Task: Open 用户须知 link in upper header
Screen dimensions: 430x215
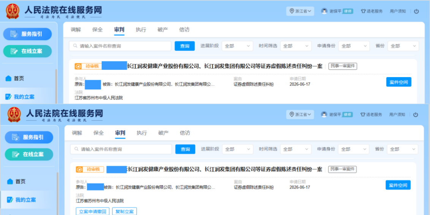Action: click(398, 11)
